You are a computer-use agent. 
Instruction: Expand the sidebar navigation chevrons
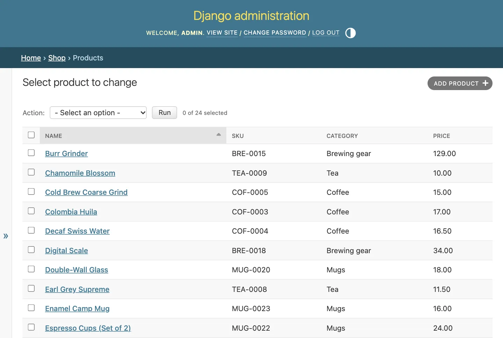pos(6,236)
